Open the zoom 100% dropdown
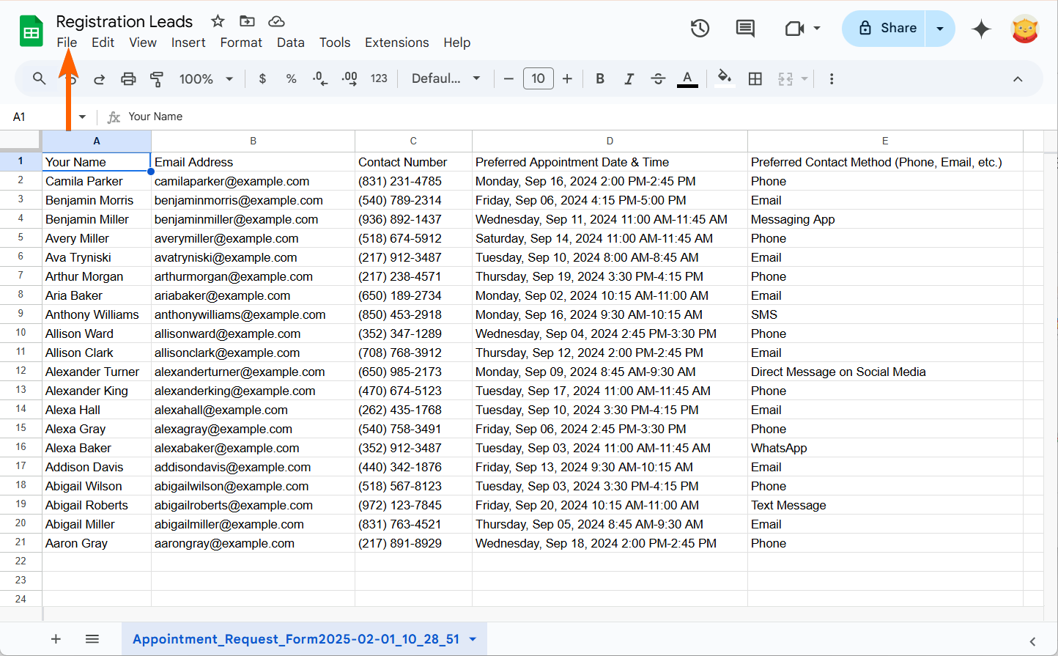 pos(206,79)
